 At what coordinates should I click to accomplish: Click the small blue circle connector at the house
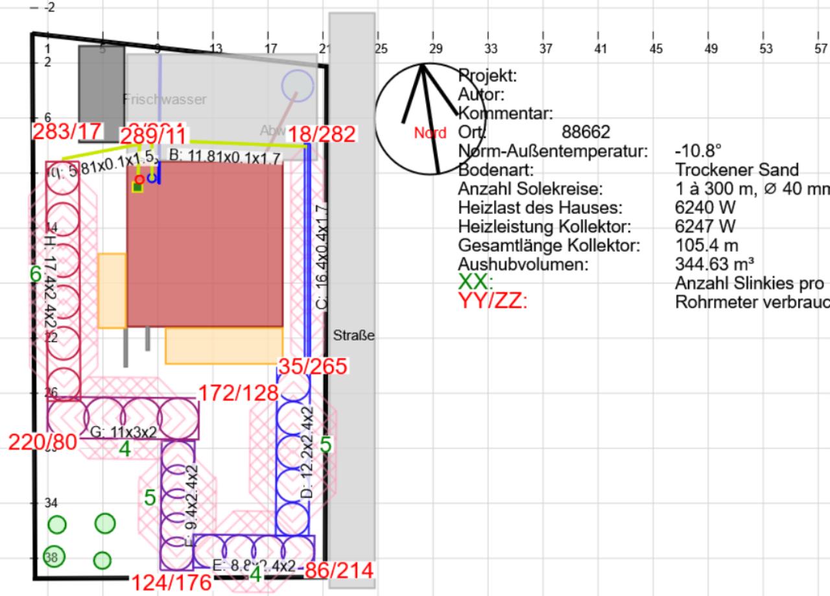point(151,178)
